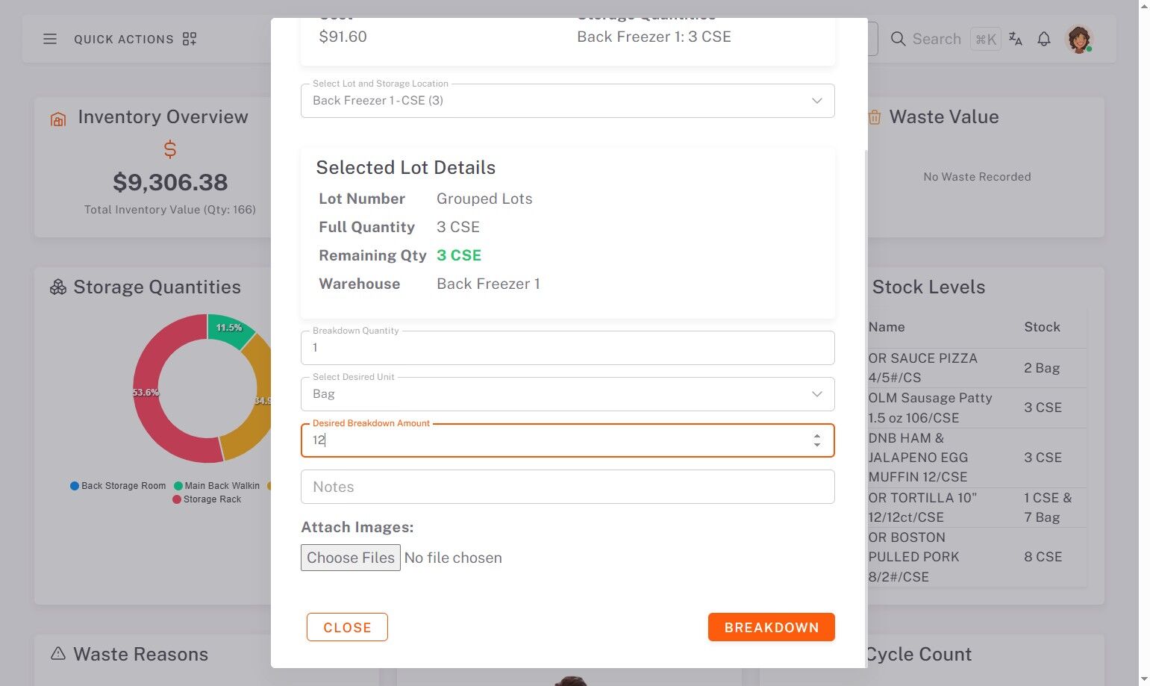The width and height of the screenshot is (1150, 686).
Task: Open the hamburger navigation menu
Action: coord(50,39)
